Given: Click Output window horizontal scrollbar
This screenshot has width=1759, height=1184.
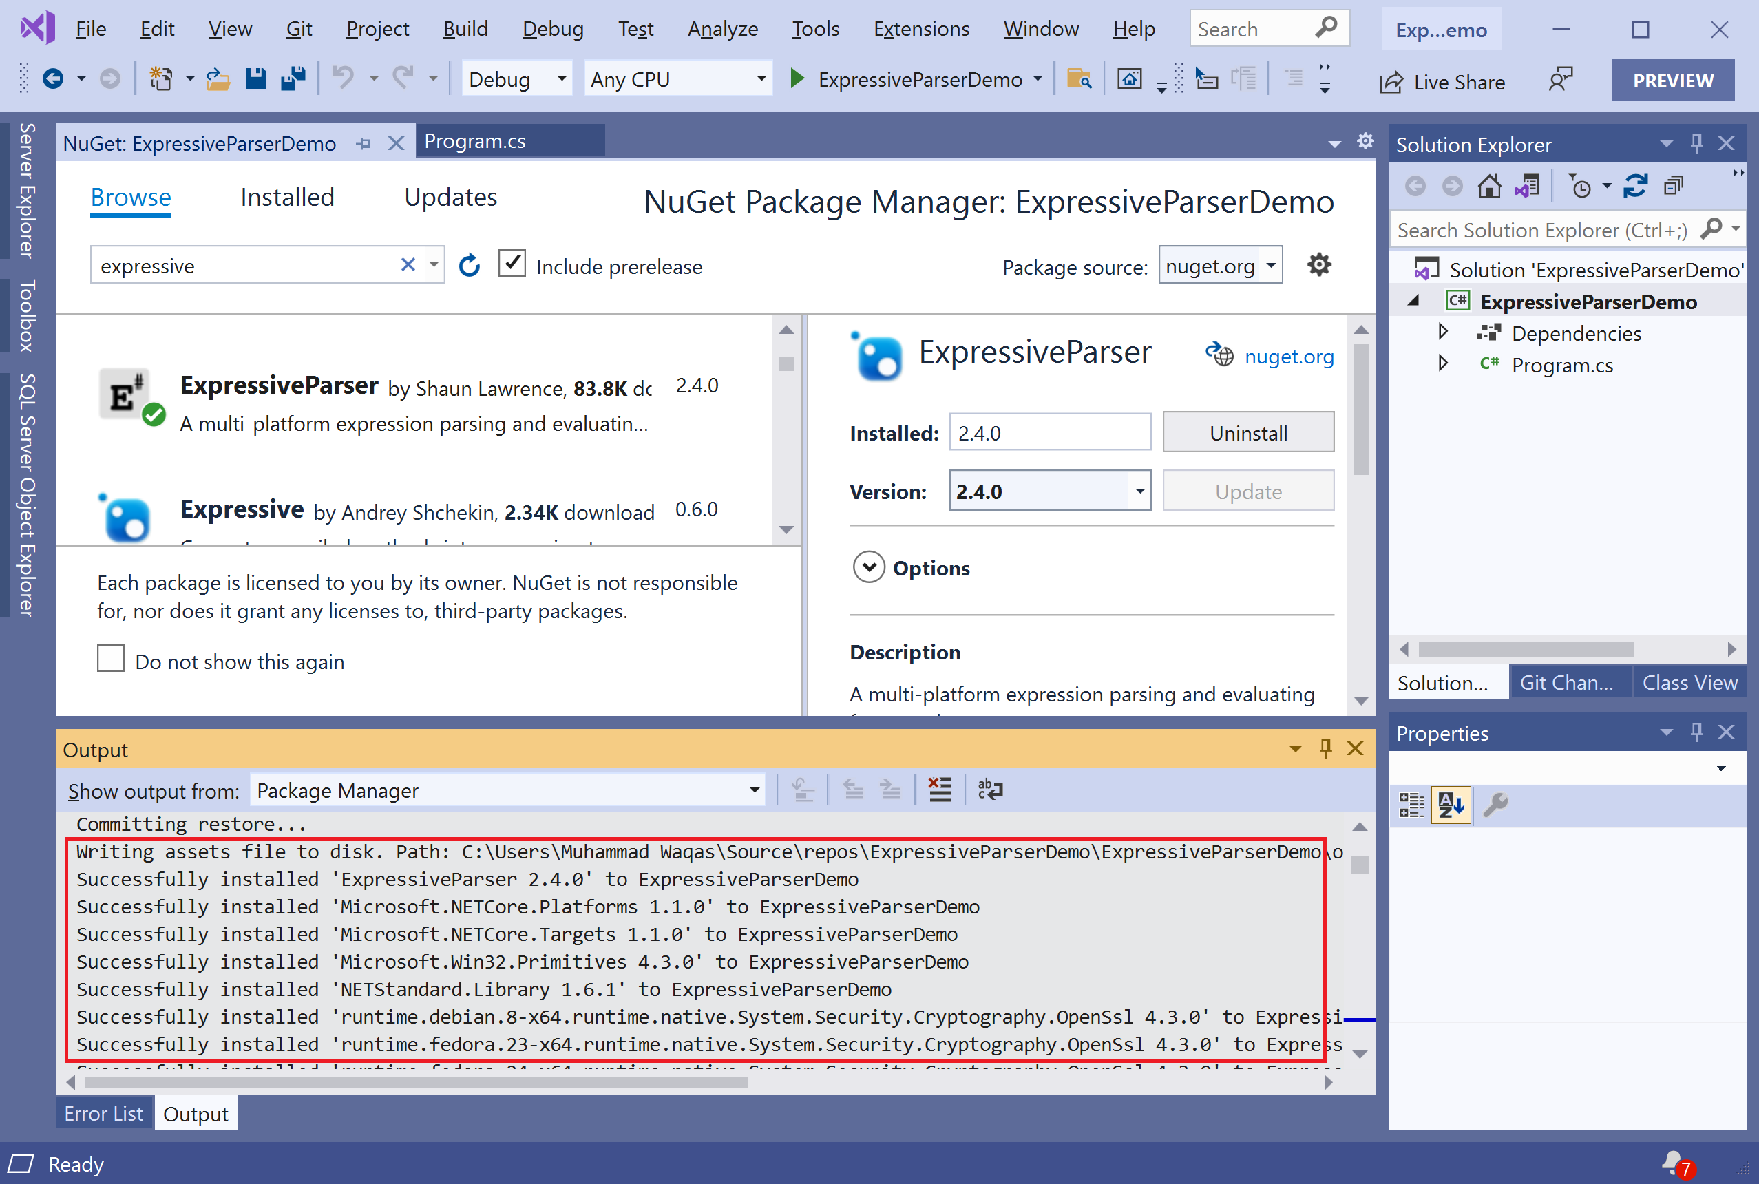Looking at the screenshot, I should tap(415, 1082).
